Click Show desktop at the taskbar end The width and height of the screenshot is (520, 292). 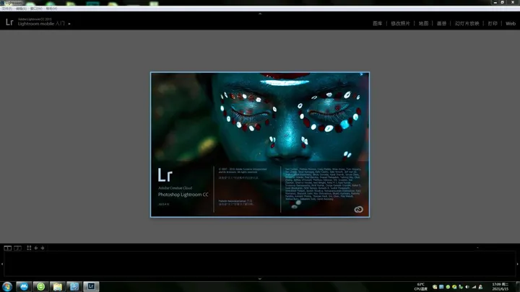[x=518, y=287]
